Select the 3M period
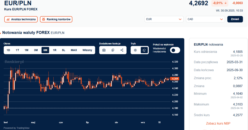Image resolution: width=248 pixels, height=130 pixels. click(x=36, y=50)
